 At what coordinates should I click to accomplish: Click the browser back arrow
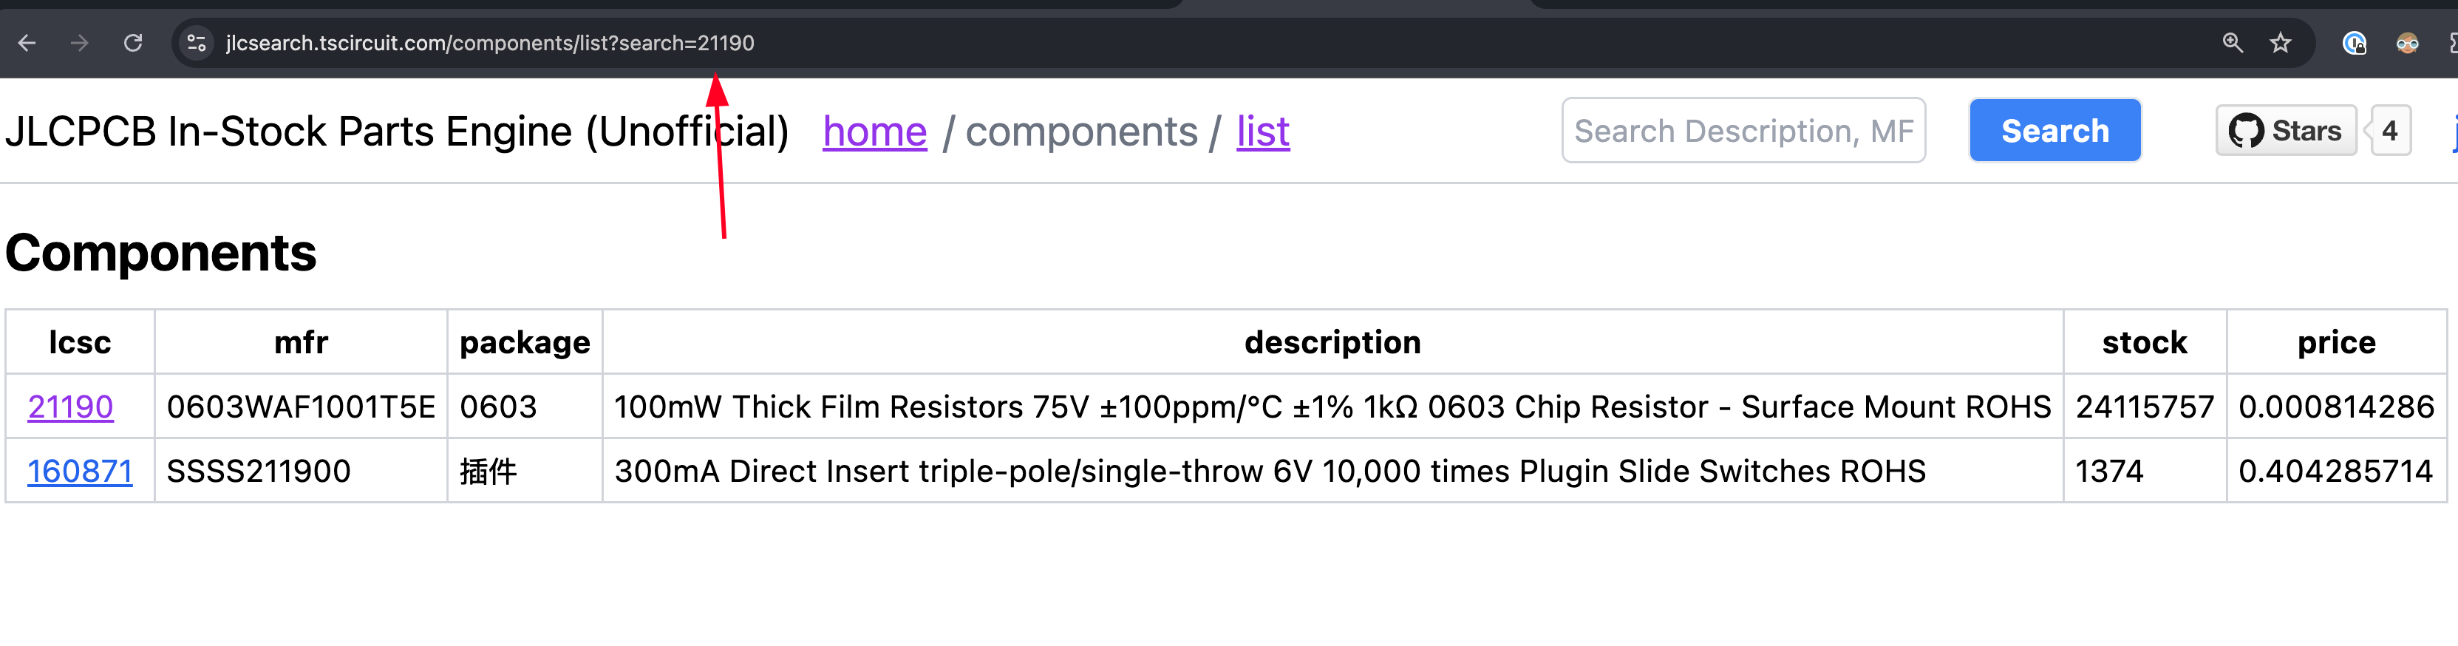point(27,43)
